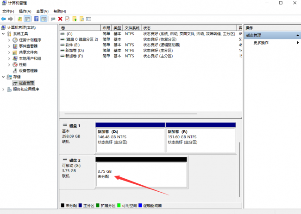Expand the 任务计划程序 node
The height and width of the screenshot is (214, 301).
(9, 40)
